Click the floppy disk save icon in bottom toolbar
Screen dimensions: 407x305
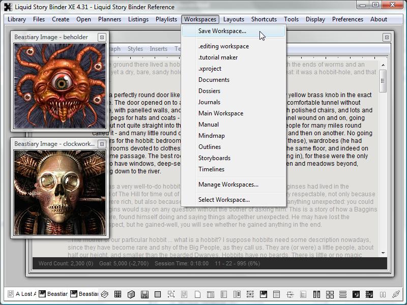click(x=144, y=294)
